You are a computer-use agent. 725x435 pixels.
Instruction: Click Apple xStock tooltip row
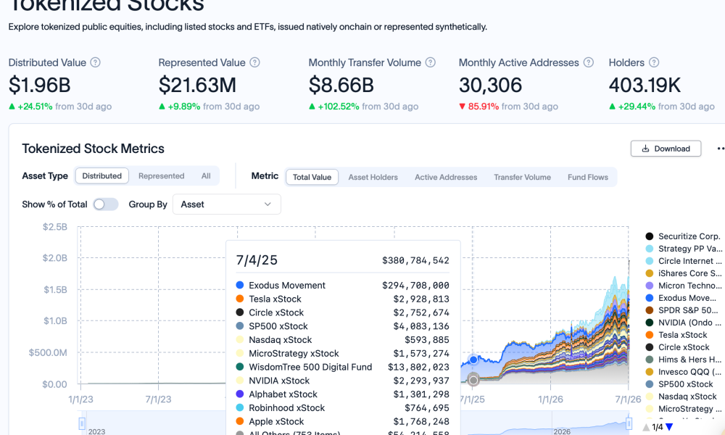click(343, 422)
